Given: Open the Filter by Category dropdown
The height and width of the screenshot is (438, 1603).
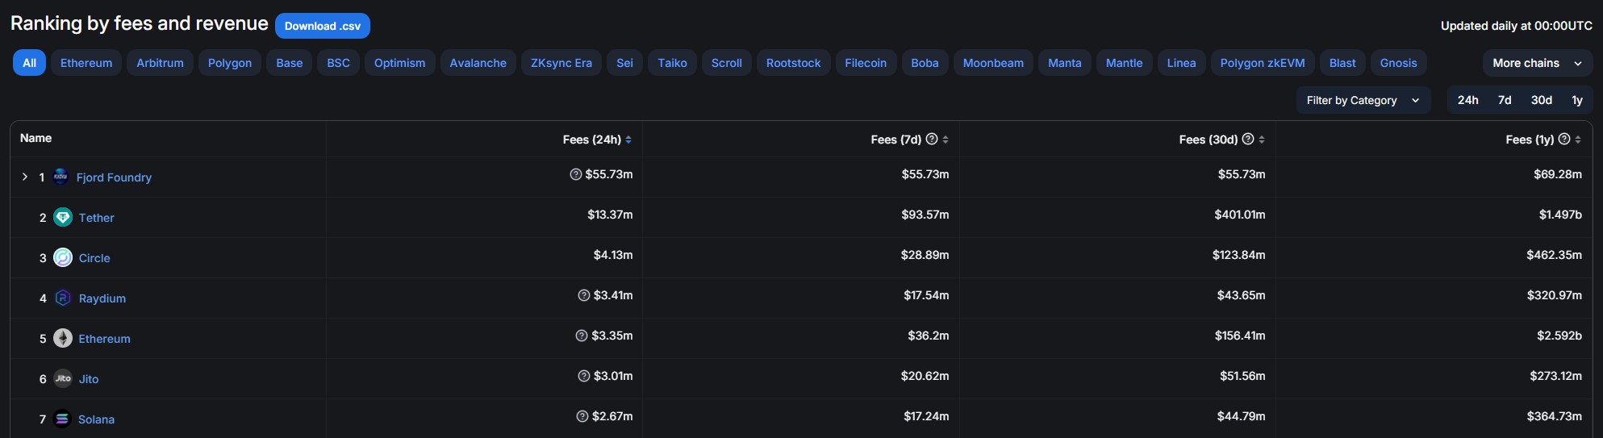Looking at the screenshot, I should point(1362,100).
